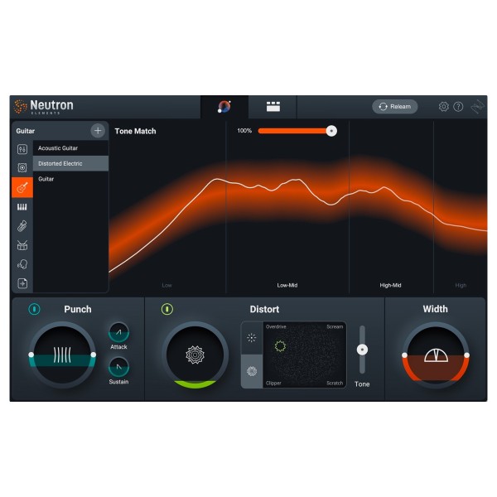Image resolution: width=497 pixels, height=497 pixels.
Task: Click the Neutron Elements logo
Action: click(x=44, y=107)
